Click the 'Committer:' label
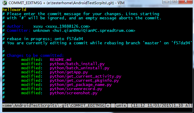Viewport: 194px width, 113px height. click(19, 30)
